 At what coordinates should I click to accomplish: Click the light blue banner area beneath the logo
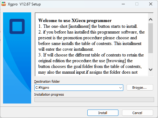click(17, 69)
